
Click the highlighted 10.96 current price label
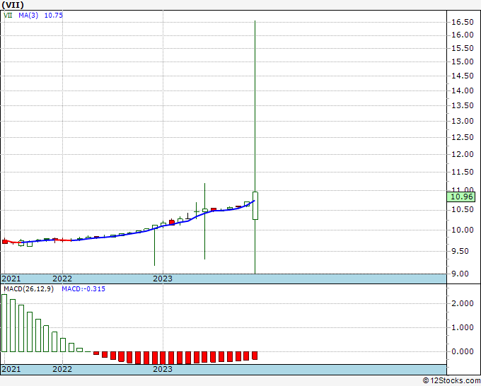[461, 197]
